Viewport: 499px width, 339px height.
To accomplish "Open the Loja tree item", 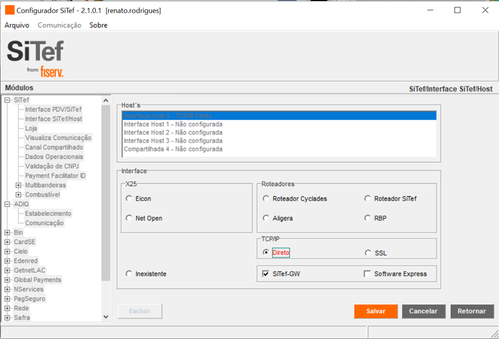I will point(31,128).
